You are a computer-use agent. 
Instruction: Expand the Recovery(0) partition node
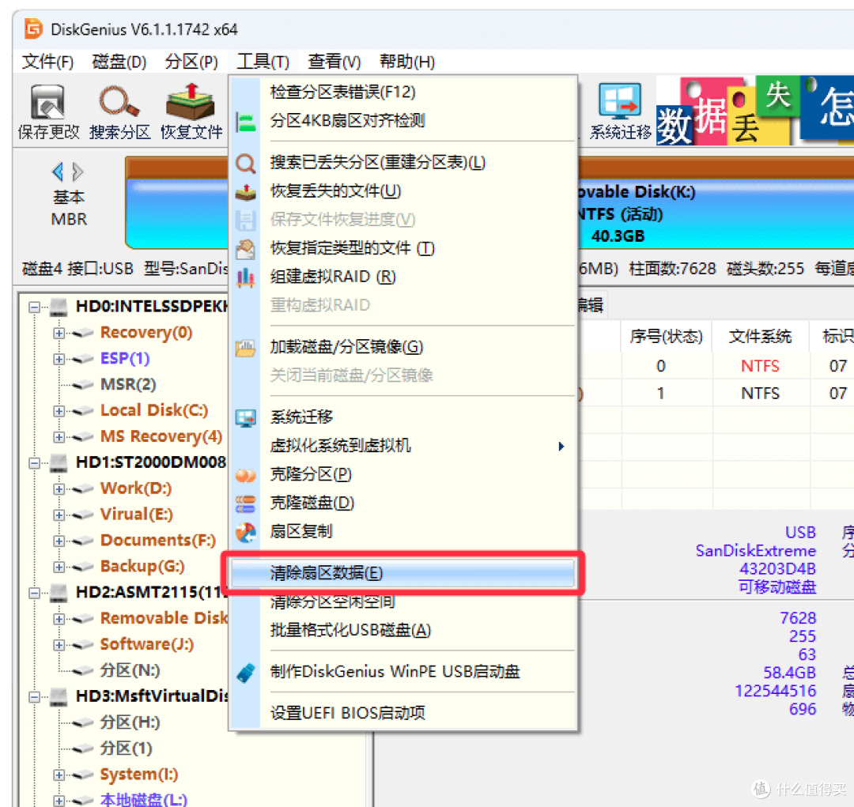tap(59, 334)
